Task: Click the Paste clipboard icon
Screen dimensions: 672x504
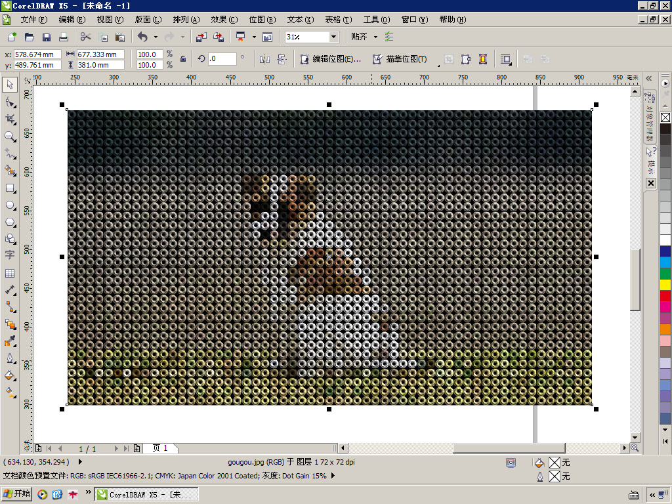Action: click(121, 37)
